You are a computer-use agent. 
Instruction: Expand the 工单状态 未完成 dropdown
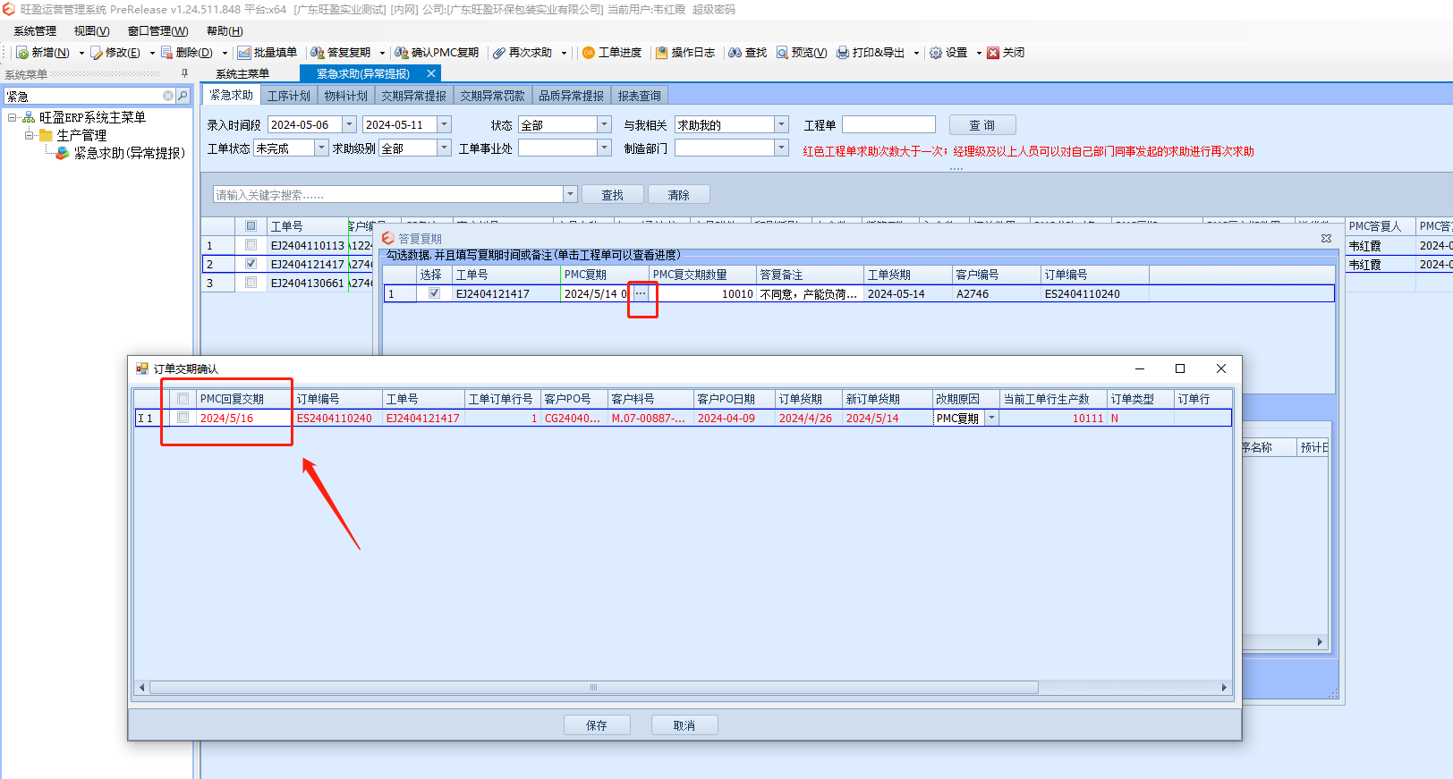321,148
